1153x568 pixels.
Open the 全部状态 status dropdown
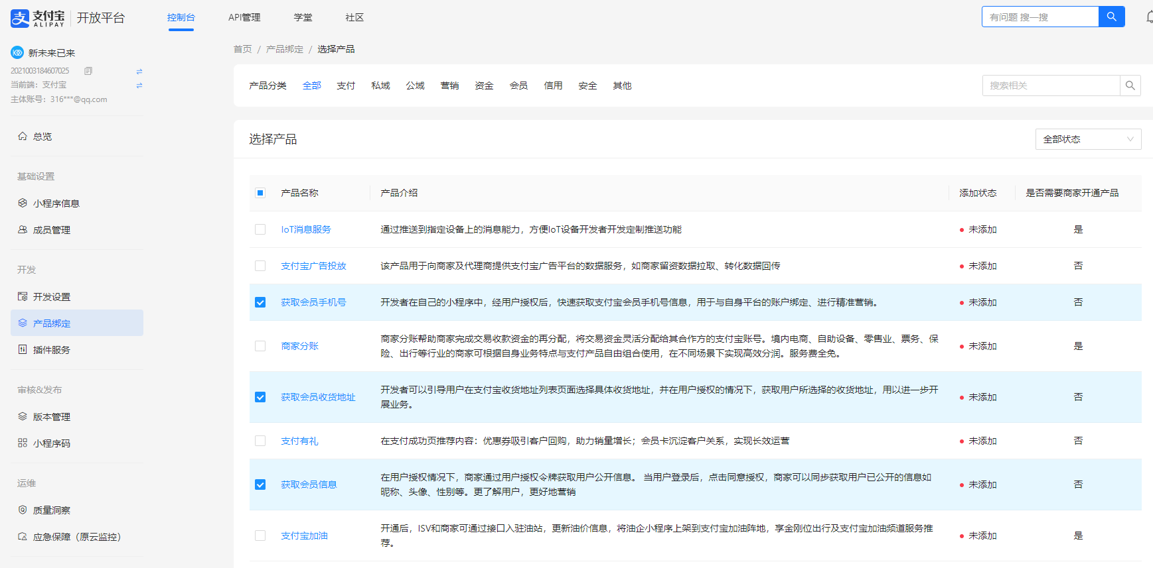pyautogui.click(x=1088, y=139)
